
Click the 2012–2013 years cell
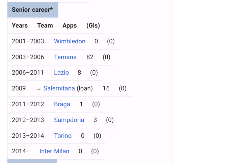pyautogui.click(x=28, y=120)
